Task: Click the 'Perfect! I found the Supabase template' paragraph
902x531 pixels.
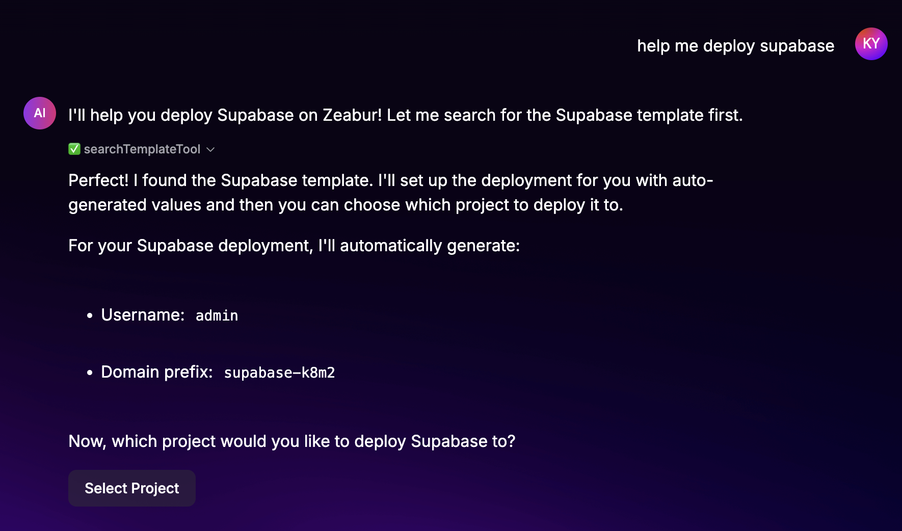Action: pyautogui.click(x=390, y=192)
